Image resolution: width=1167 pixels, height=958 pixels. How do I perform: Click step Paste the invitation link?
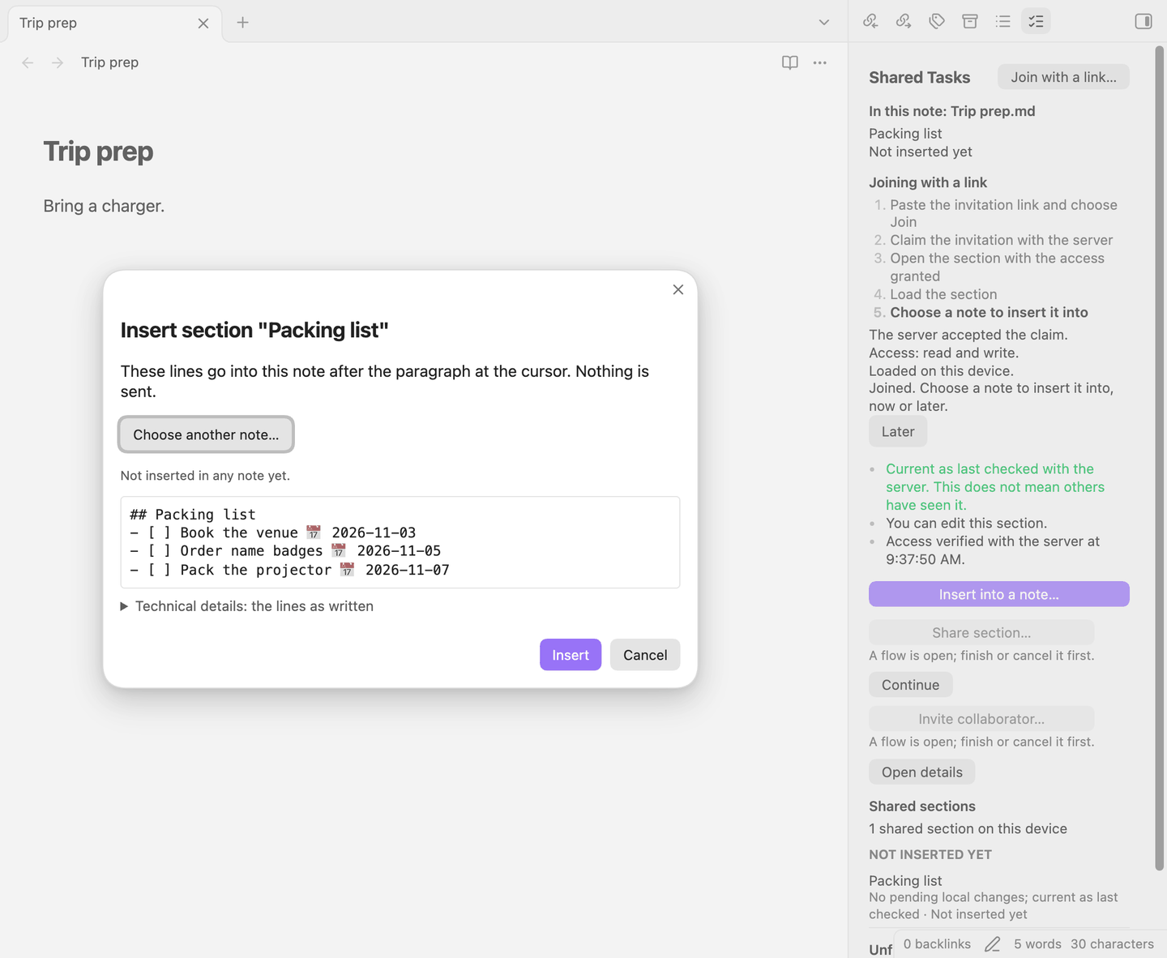(1003, 213)
